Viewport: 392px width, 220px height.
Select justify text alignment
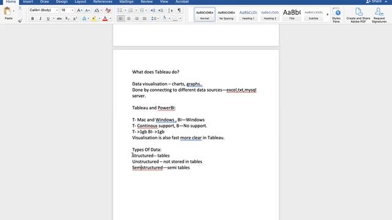(x=145, y=18)
